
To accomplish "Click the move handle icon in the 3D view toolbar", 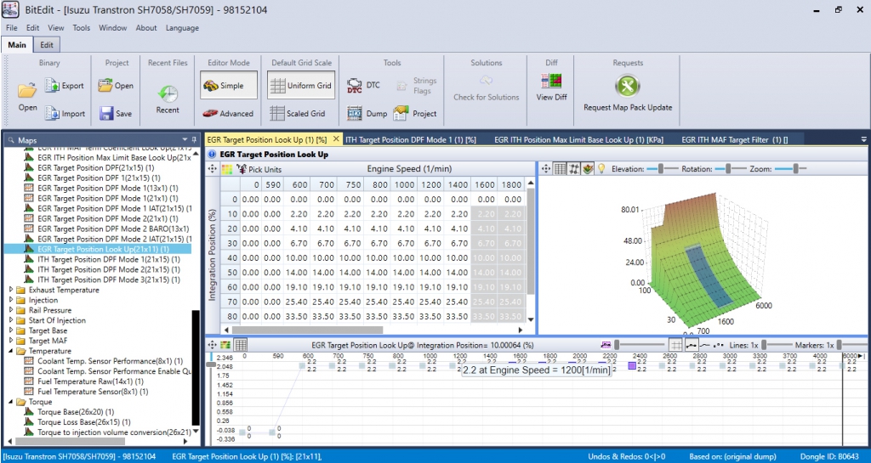I will 545,168.
